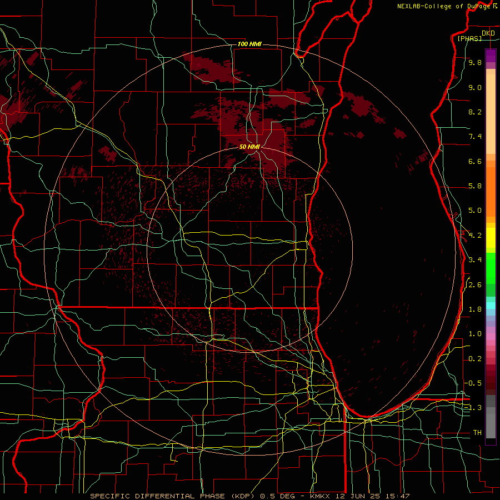Click the 9.0 color scale value
The width and height of the screenshot is (500, 500).
pos(475,87)
